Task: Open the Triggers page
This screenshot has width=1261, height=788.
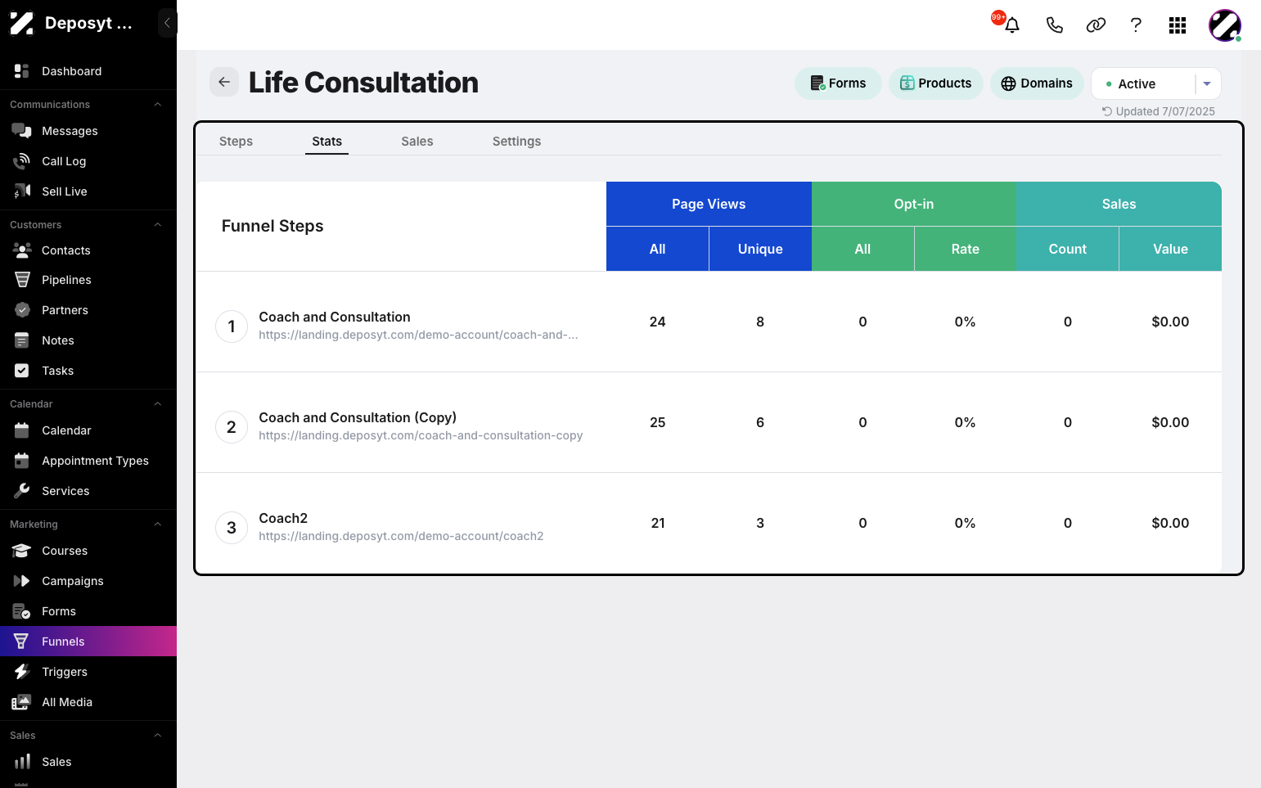Action: (x=88, y=672)
